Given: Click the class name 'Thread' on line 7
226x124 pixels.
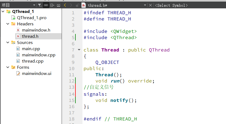Looking at the screenshot, I should [x=110, y=50].
